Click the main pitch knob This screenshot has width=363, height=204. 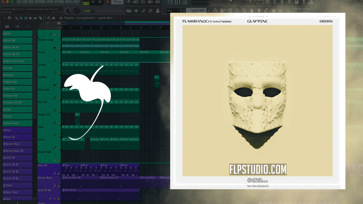pos(77,11)
